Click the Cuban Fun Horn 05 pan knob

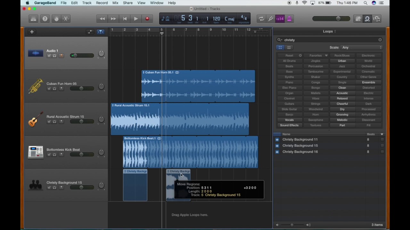click(101, 87)
